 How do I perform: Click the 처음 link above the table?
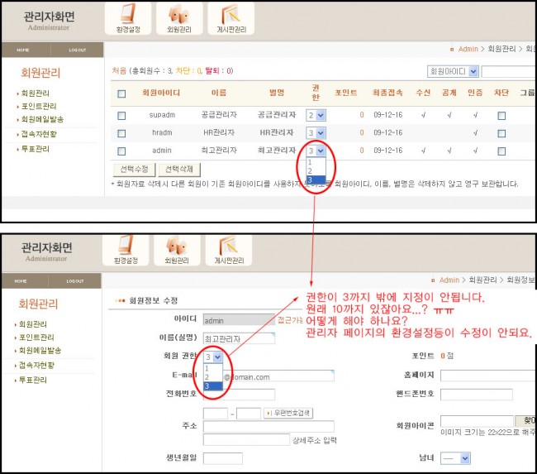119,70
